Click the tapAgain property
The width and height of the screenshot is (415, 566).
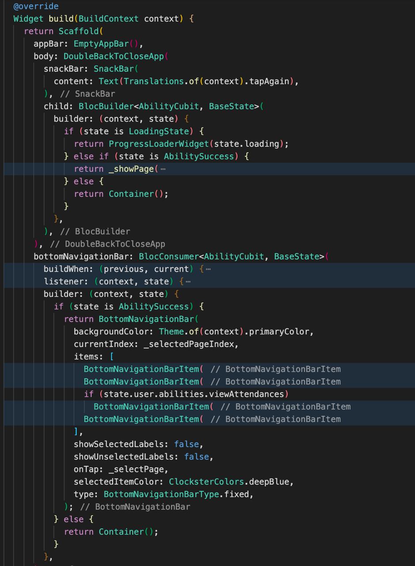coord(269,81)
